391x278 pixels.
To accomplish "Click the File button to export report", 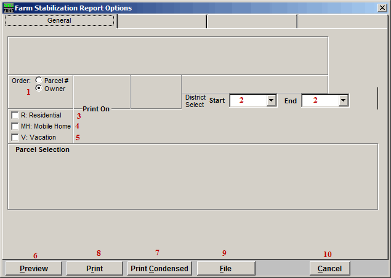I will point(225,269).
